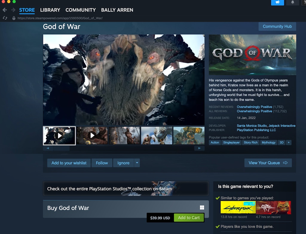
Task: Click the main trailer video player
Action: 124,80
